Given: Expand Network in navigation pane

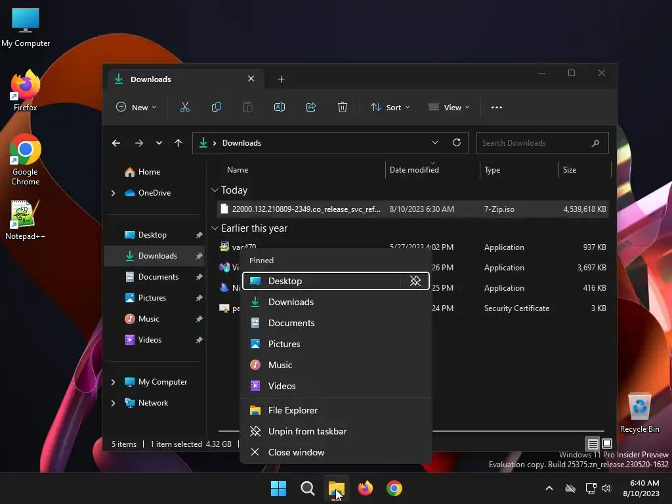Looking at the screenshot, I should click(x=113, y=403).
